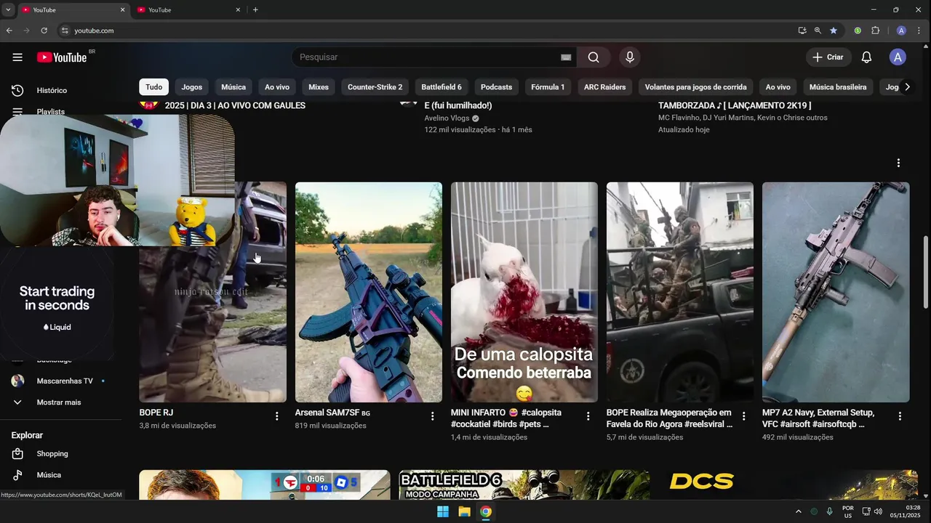Open options for MINI INFARTO short
Image resolution: width=931 pixels, height=523 pixels.
588,416
